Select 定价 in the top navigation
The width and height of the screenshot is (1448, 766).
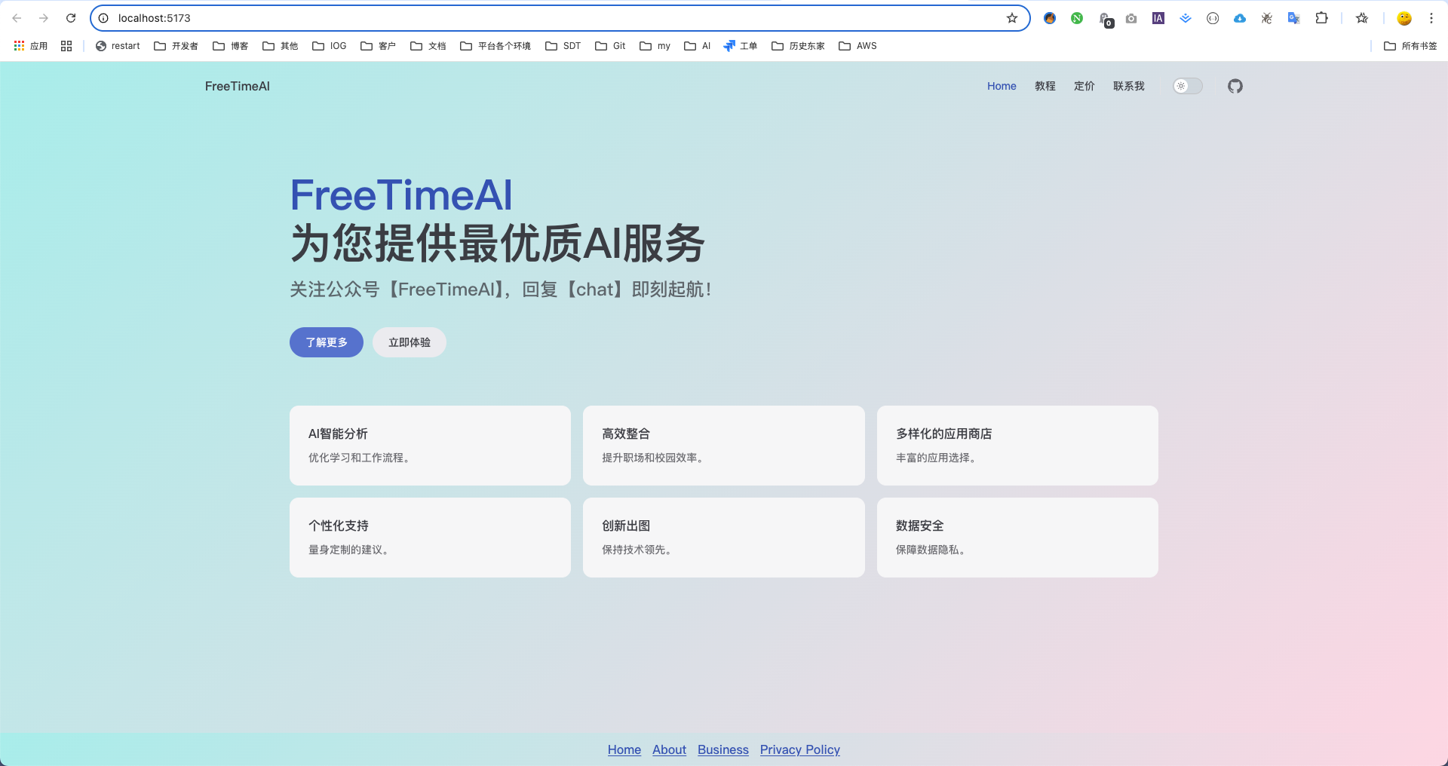(x=1084, y=86)
